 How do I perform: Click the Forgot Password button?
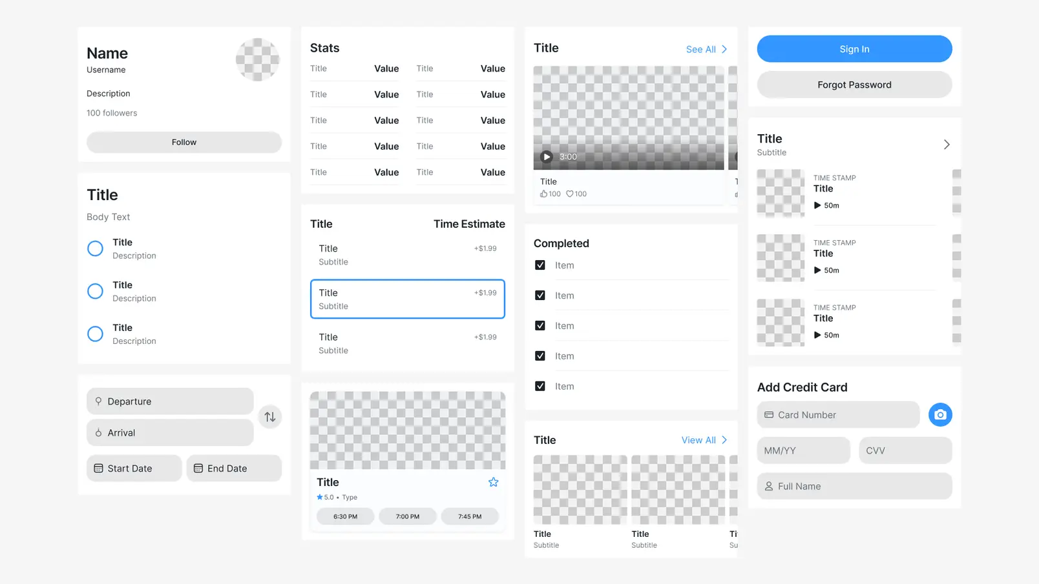[854, 85]
